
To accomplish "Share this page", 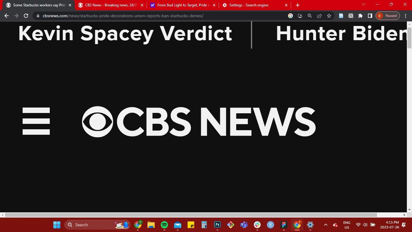I will point(319,16).
